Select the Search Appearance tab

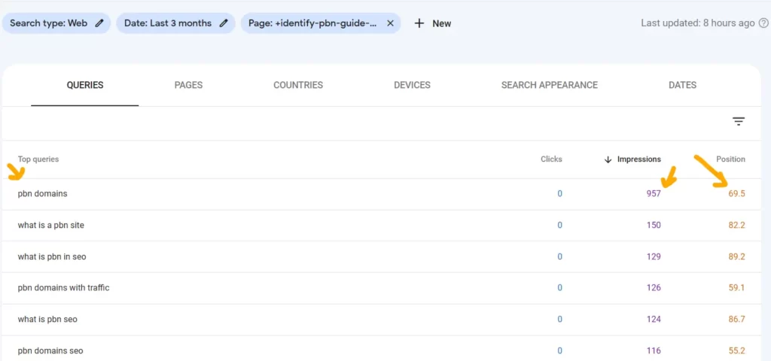pos(549,85)
